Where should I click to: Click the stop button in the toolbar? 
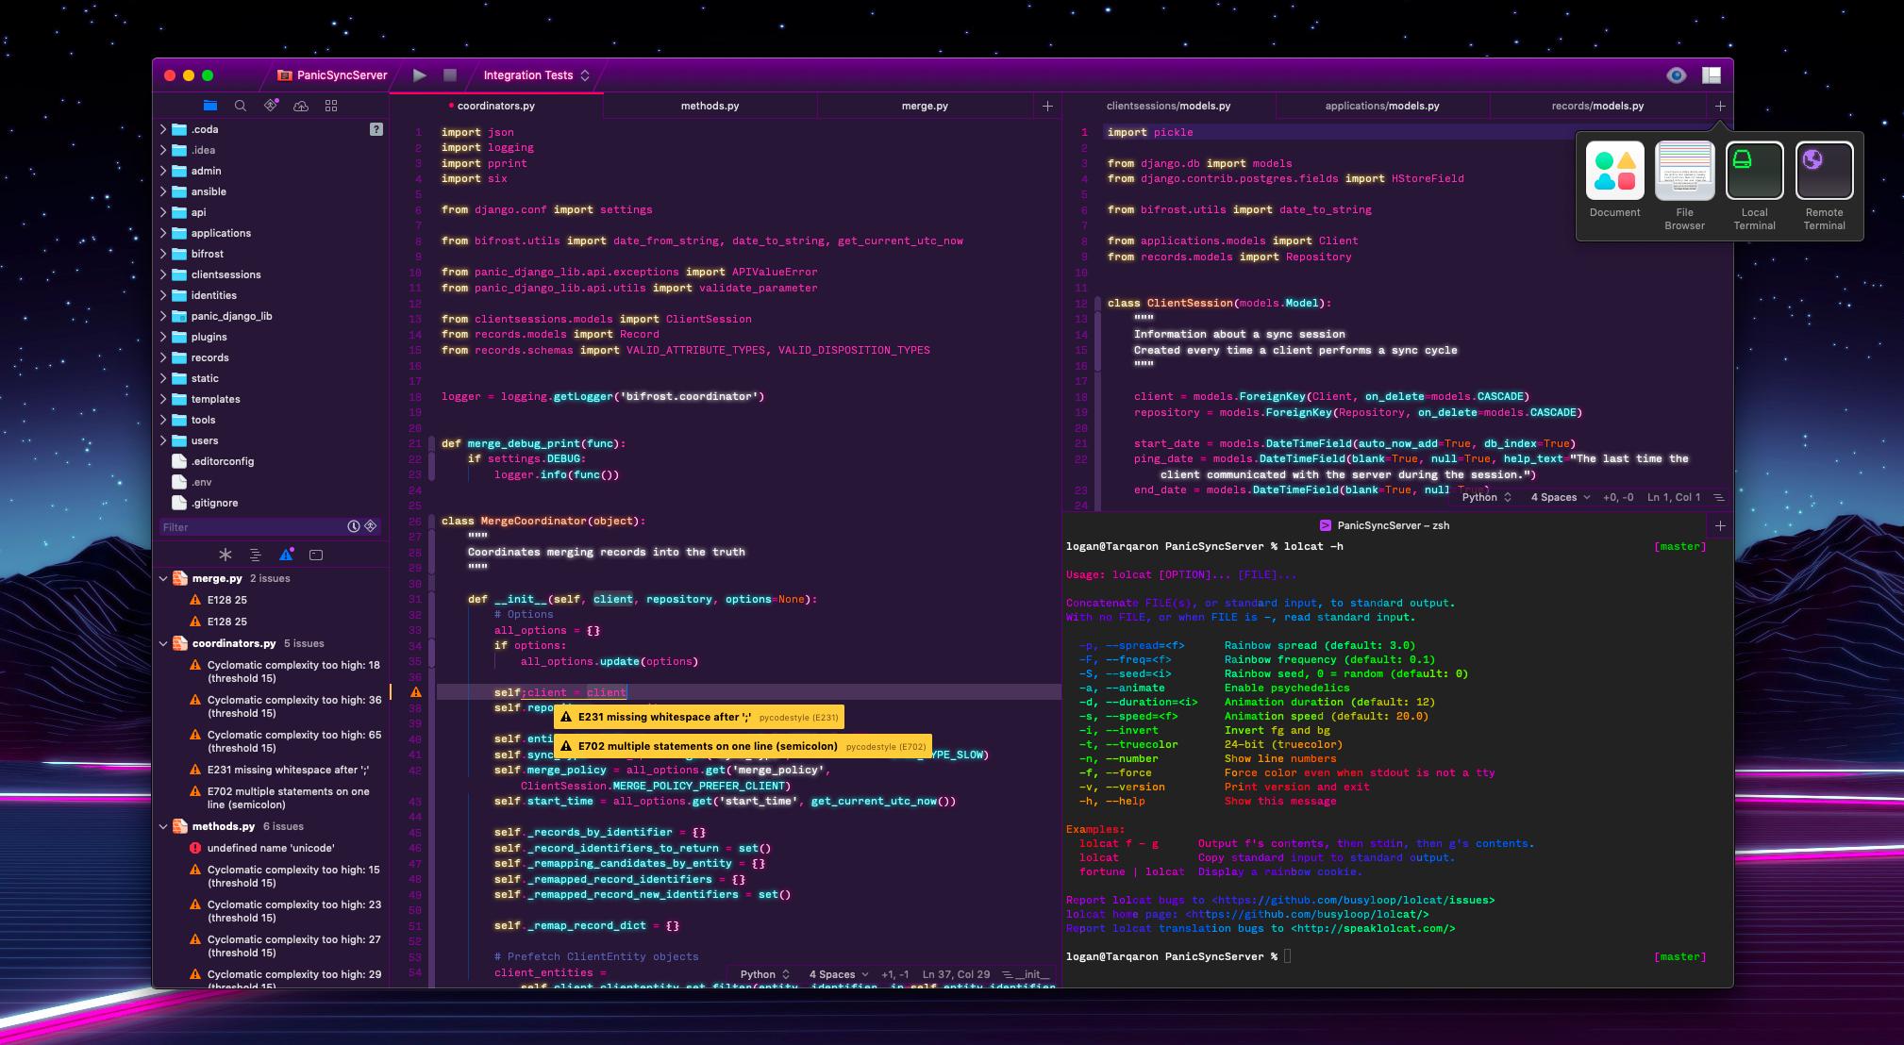click(450, 75)
